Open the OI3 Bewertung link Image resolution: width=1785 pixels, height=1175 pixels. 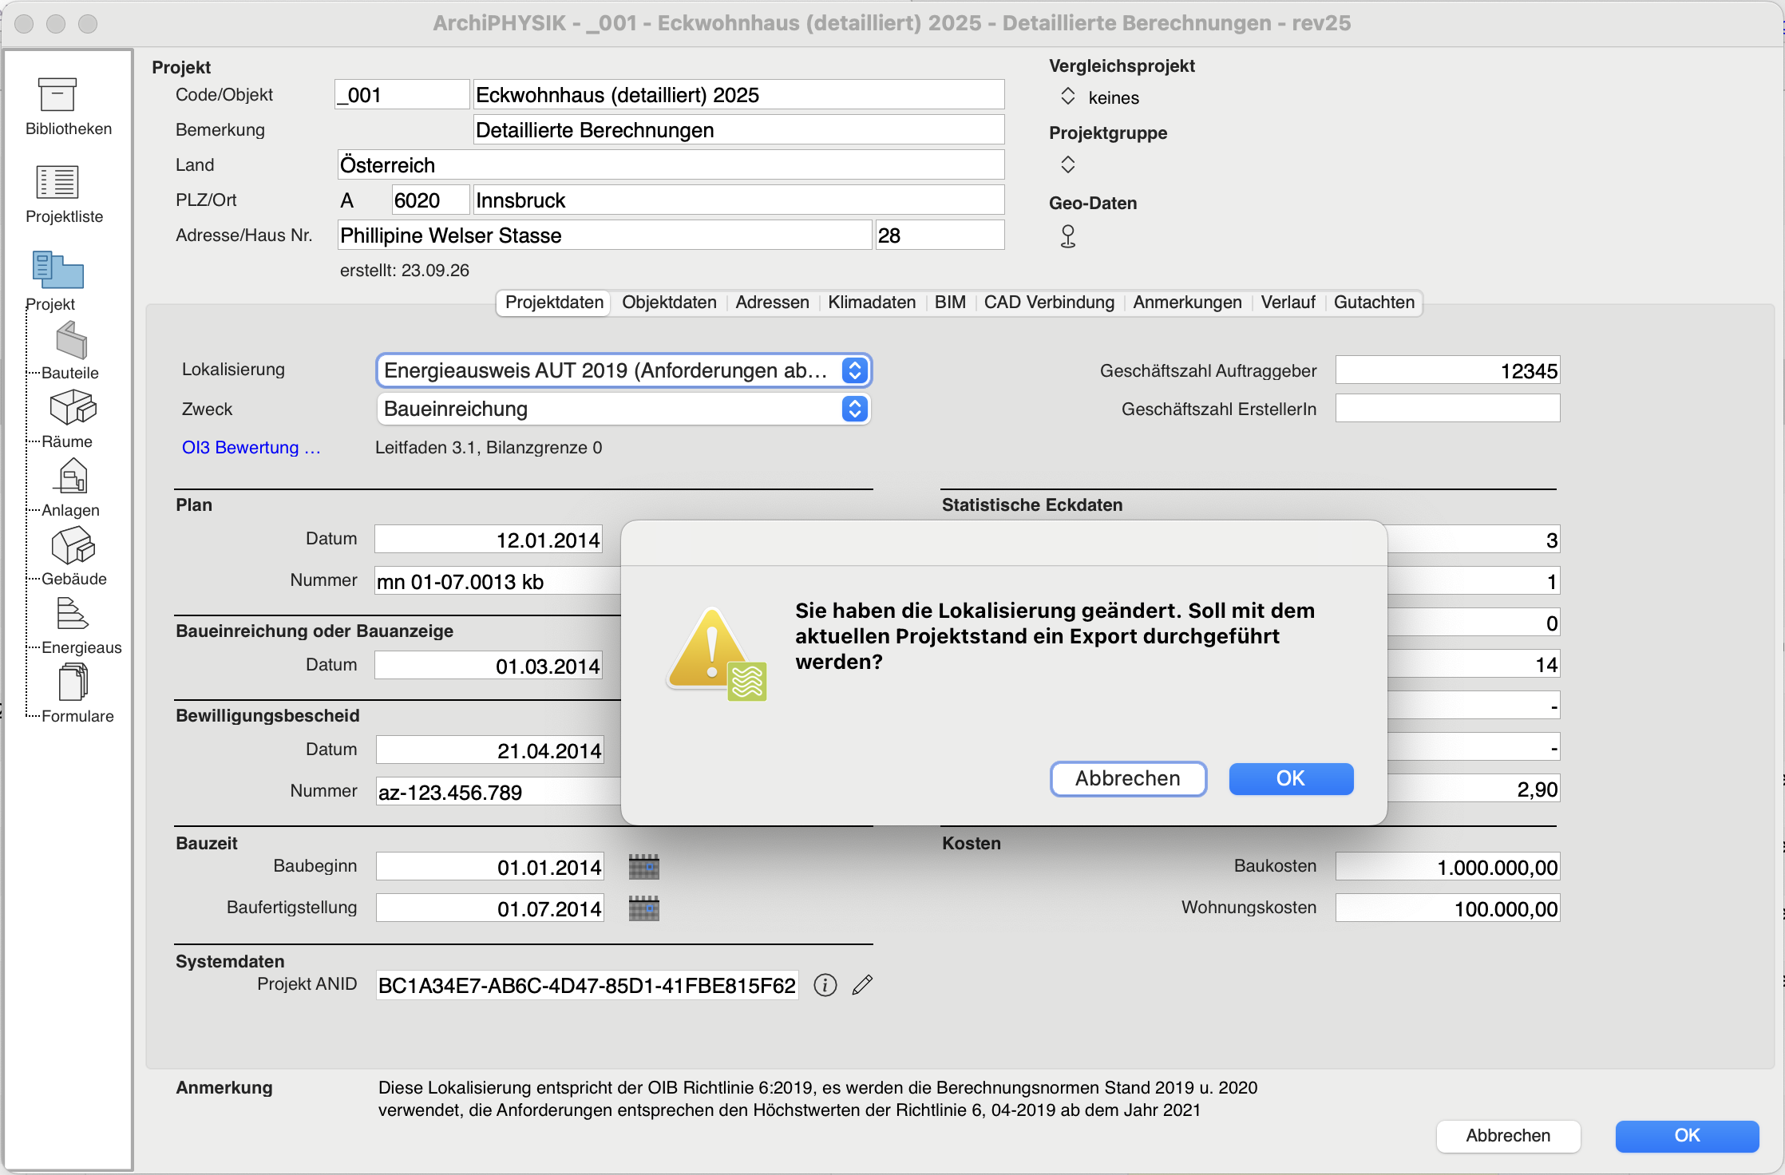pos(251,448)
